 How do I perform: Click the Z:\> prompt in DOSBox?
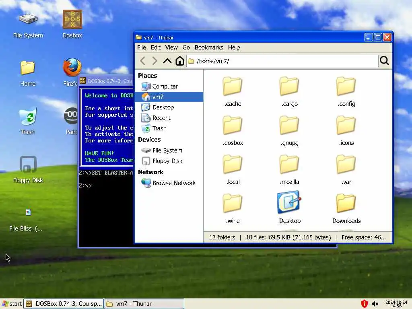85,185
